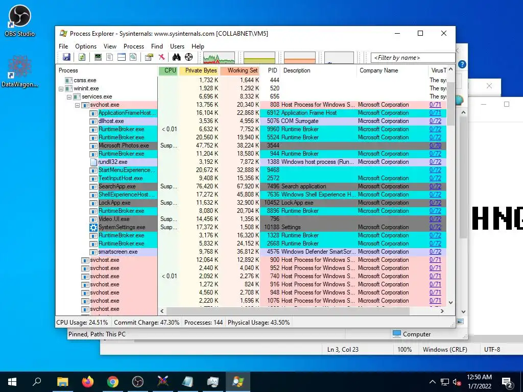The height and width of the screenshot is (392, 523).
Task: Click the horizontal scrollbar right arrow
Action: (x=442, y=311)
